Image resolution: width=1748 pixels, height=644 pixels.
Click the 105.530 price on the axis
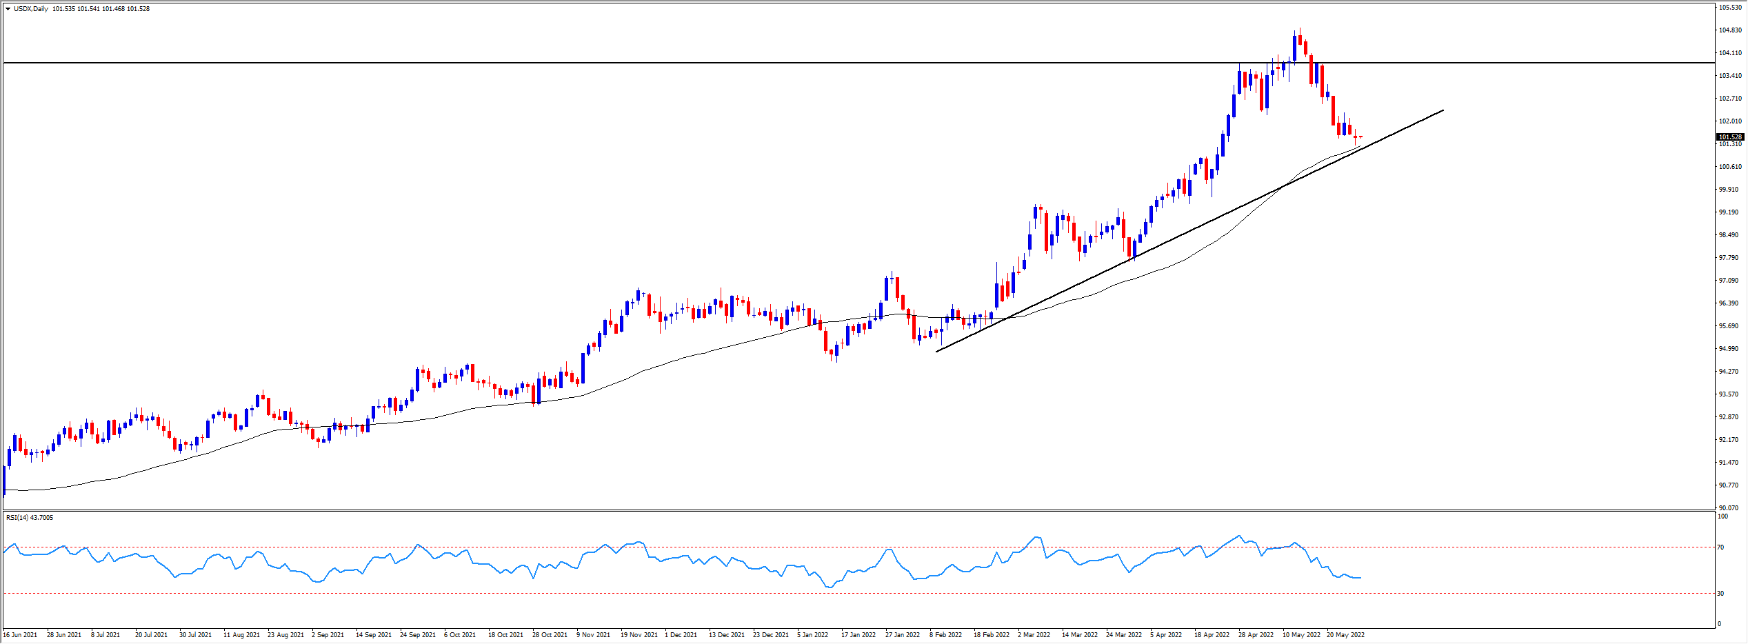1730,8
